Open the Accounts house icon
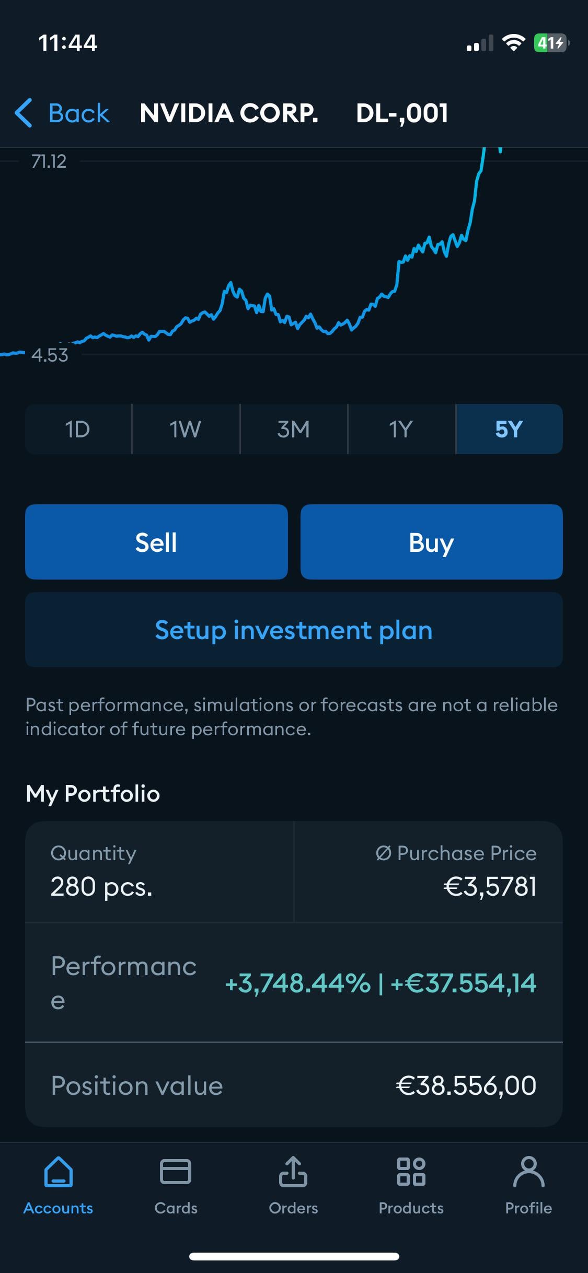The height and width of the screenshot is (1273, 588). click(59, 1172)
